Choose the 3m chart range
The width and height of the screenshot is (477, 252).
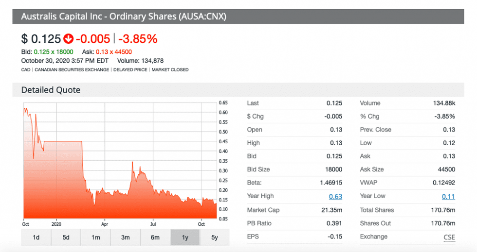(x=126, y=237)
